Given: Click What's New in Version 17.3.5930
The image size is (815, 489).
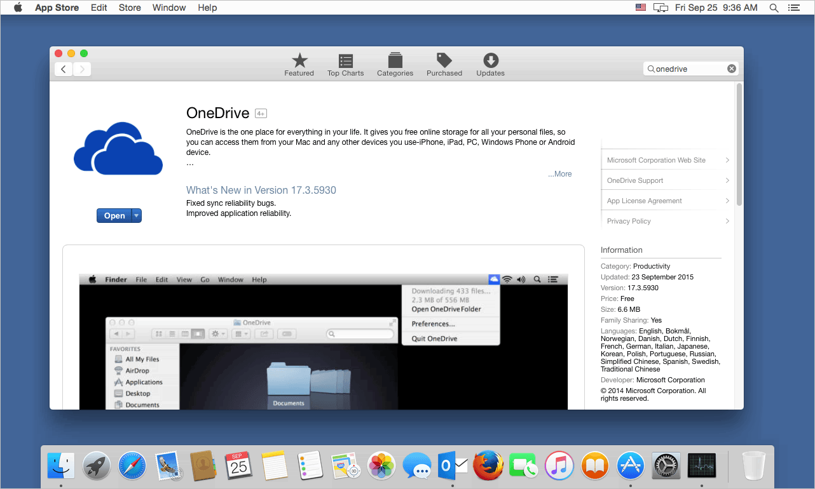Looking at the screenshot, I should pyautogui.click(x=261, y=191).
